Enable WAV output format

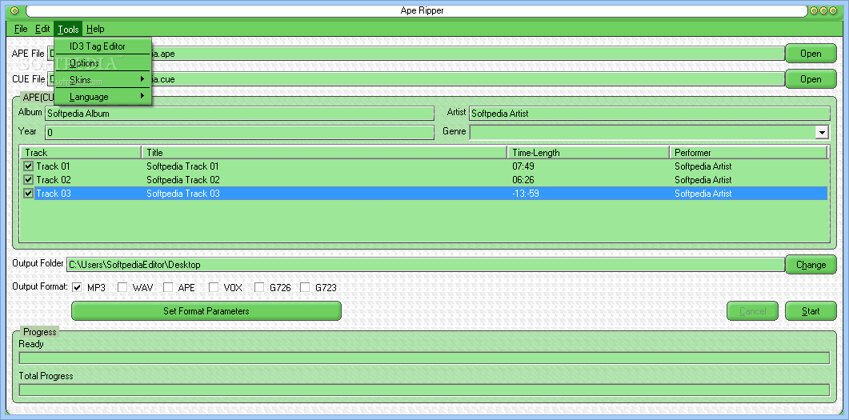tap(122, 287)
